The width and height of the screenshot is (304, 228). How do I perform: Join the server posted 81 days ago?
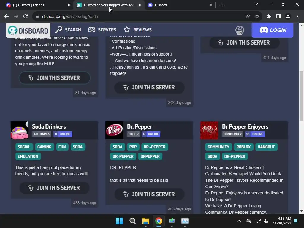[x=55, y=78]
